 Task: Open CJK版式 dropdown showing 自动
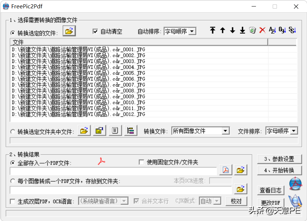210,201
